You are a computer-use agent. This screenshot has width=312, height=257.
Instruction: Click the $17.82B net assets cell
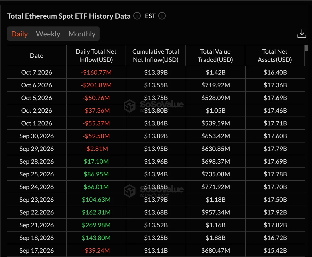point(275,225)
